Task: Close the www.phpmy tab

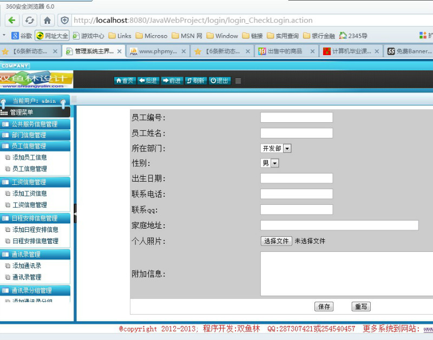Action: [183, 51]
